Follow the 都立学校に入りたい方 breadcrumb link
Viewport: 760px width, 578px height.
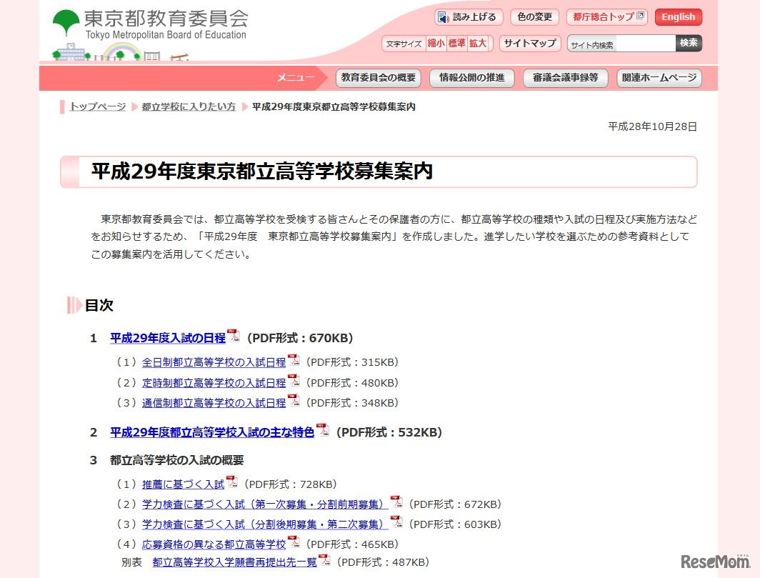tap(188, 107)
